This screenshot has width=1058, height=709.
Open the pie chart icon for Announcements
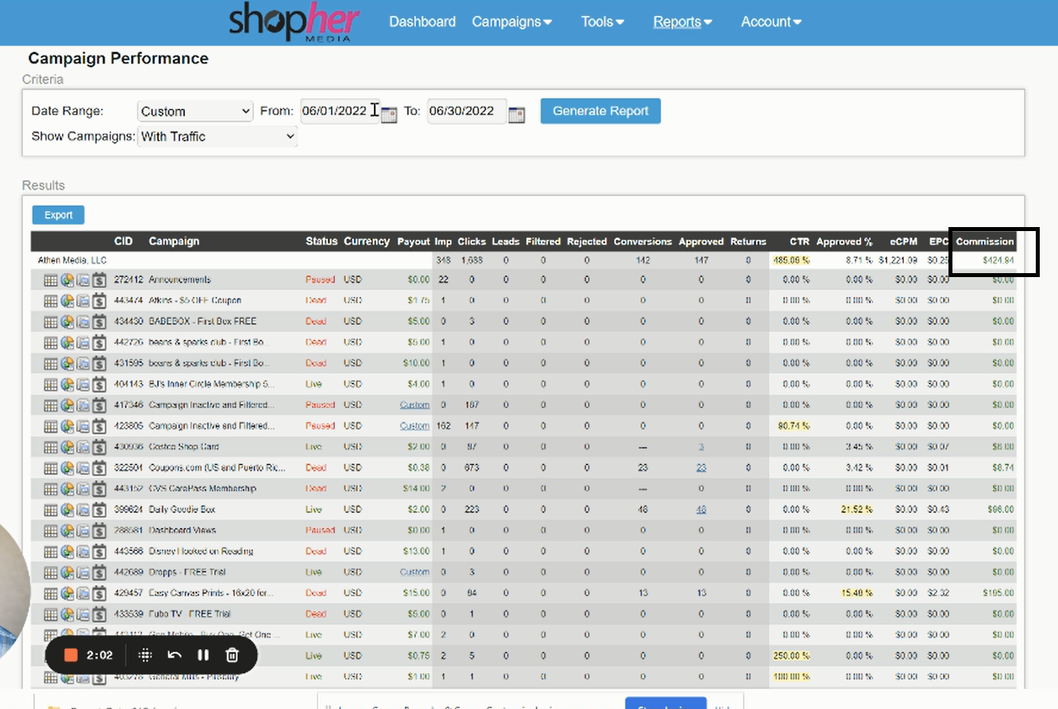pos(67,279)
